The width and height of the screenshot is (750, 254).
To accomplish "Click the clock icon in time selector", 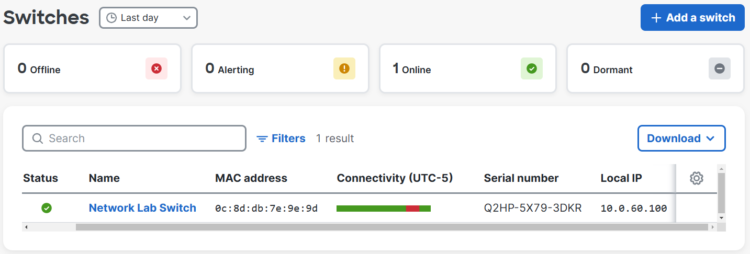I will click(111, 18).
